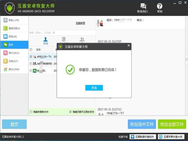Click the pink photos icon
The width and height of the screenshot is (188, 141).
tap(5, 53)
